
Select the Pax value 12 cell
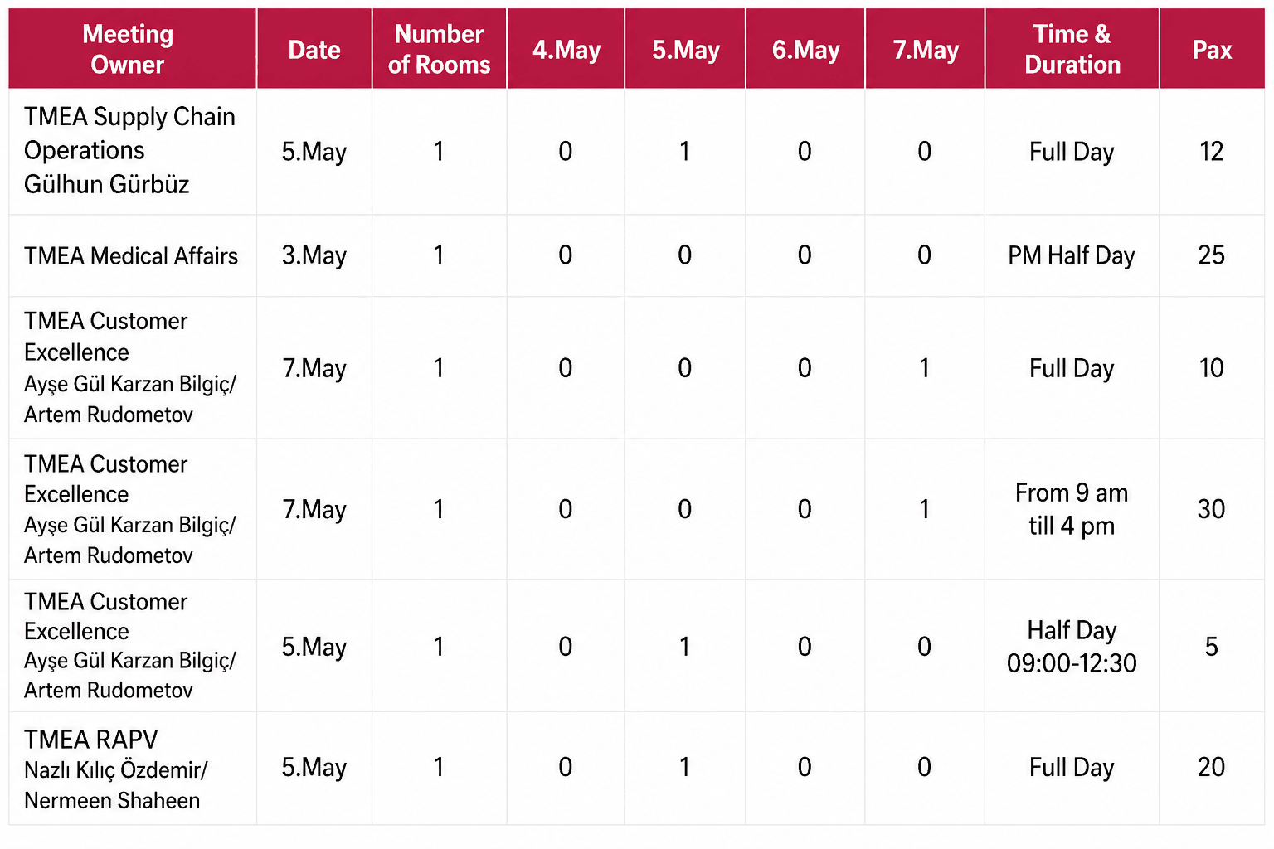click(1212, 151)
